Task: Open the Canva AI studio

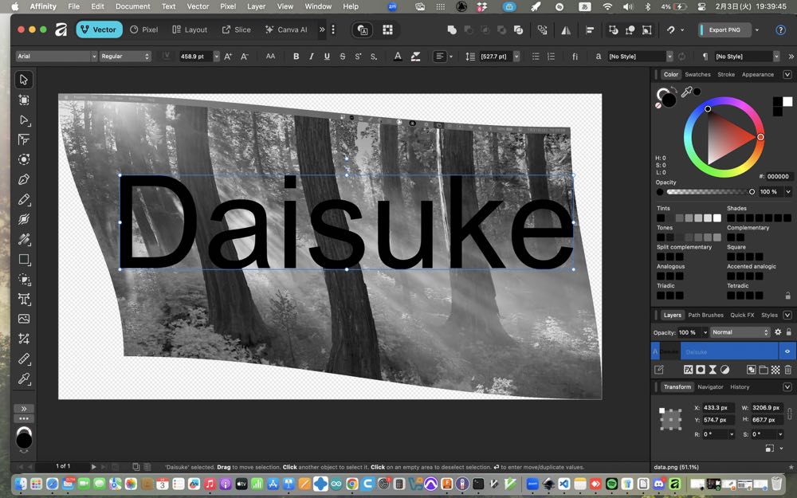Action: [x=286, y=30]
